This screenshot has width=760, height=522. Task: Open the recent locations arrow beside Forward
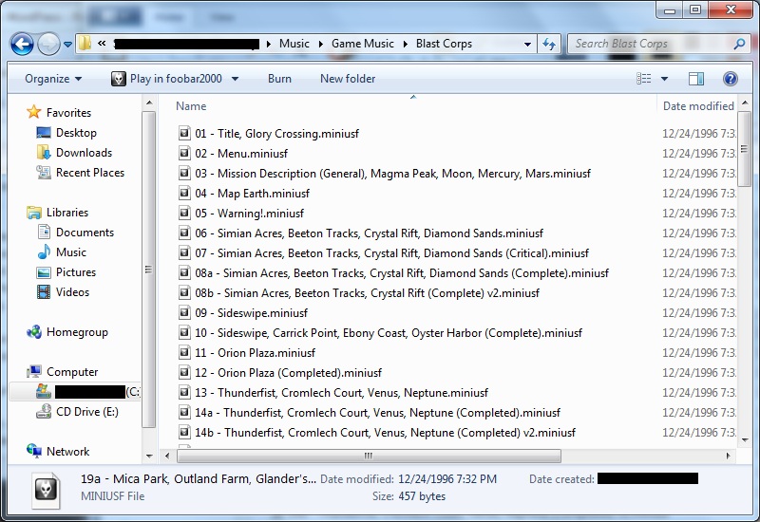pyautogui.click(x=67, y=45)
